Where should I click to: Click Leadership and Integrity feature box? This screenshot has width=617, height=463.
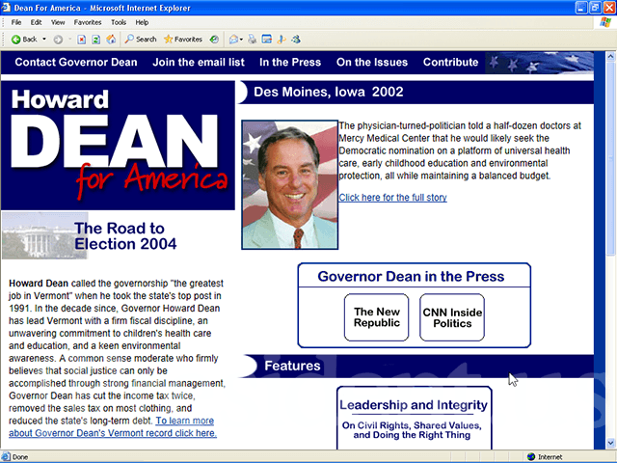tap(414, 418)
